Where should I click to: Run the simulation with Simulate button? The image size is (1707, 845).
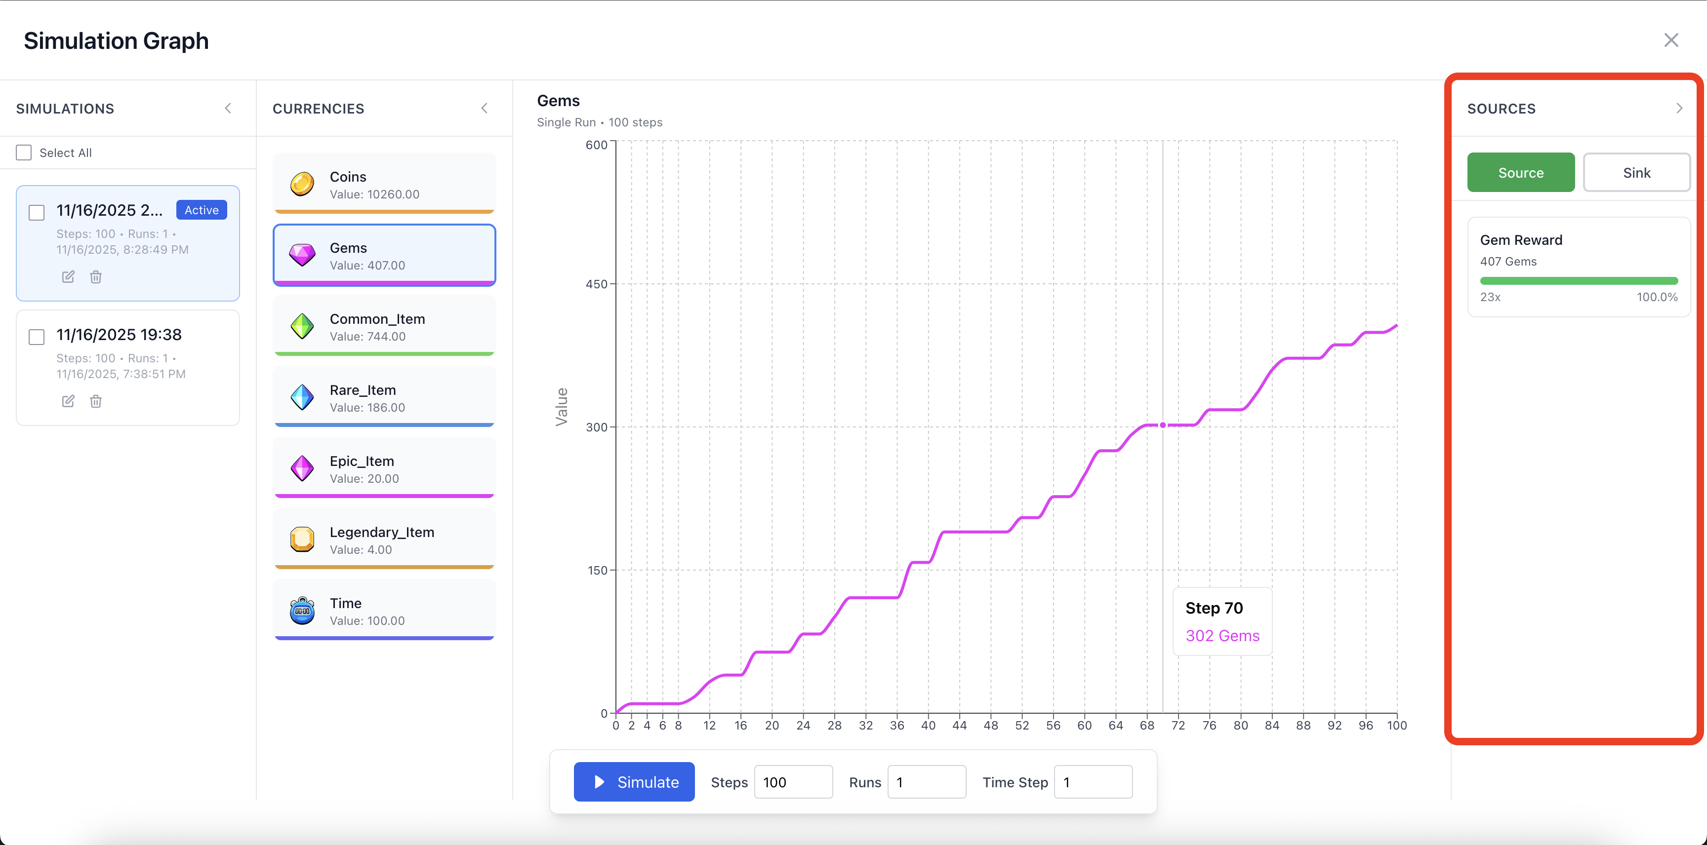click(x=634, y=782)
